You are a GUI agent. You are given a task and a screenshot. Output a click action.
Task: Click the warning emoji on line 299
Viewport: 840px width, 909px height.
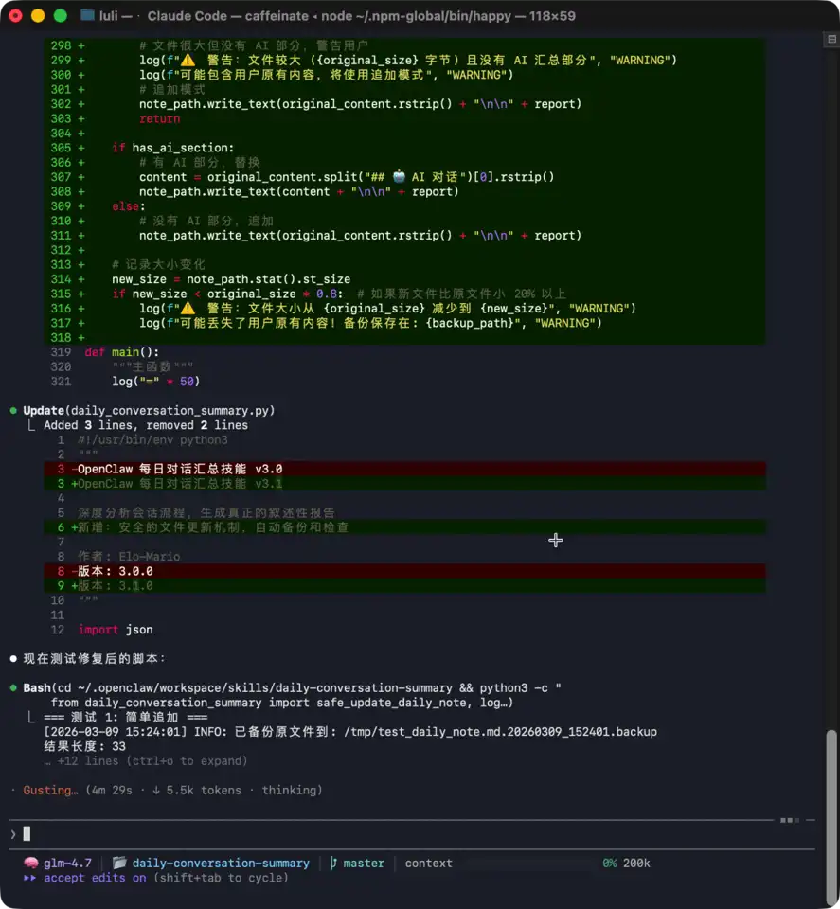click(x=188, y=60)
